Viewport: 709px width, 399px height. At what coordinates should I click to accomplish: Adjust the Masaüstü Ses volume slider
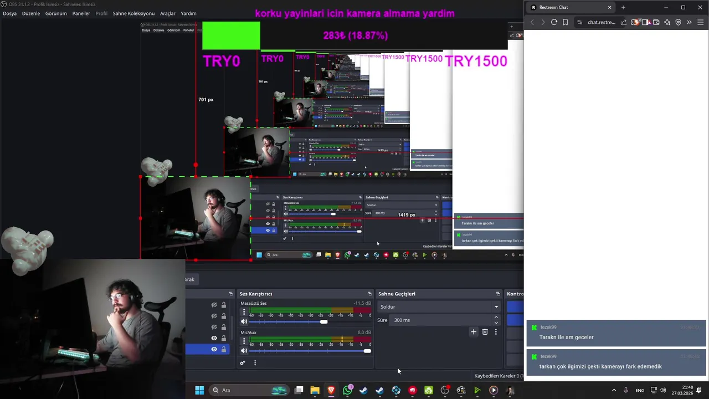(x=310, y=321)
